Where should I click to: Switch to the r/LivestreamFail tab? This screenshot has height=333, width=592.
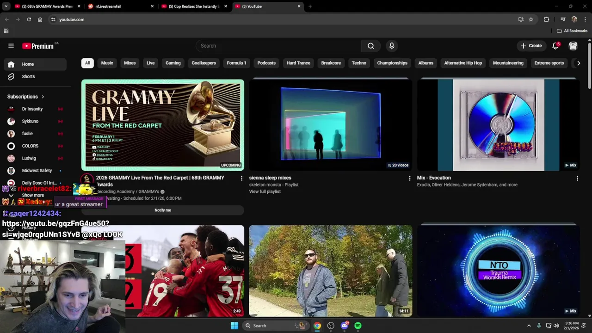[121, 6]
